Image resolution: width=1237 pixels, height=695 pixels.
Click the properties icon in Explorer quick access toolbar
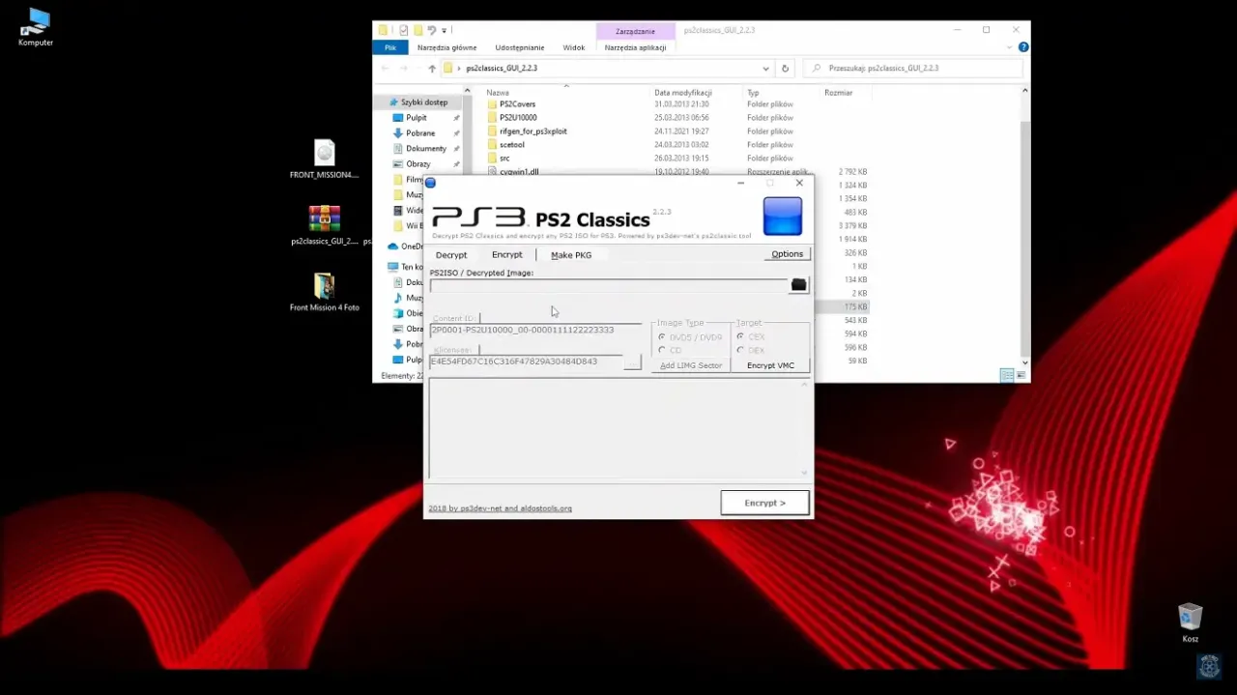[x=403, y=30]
